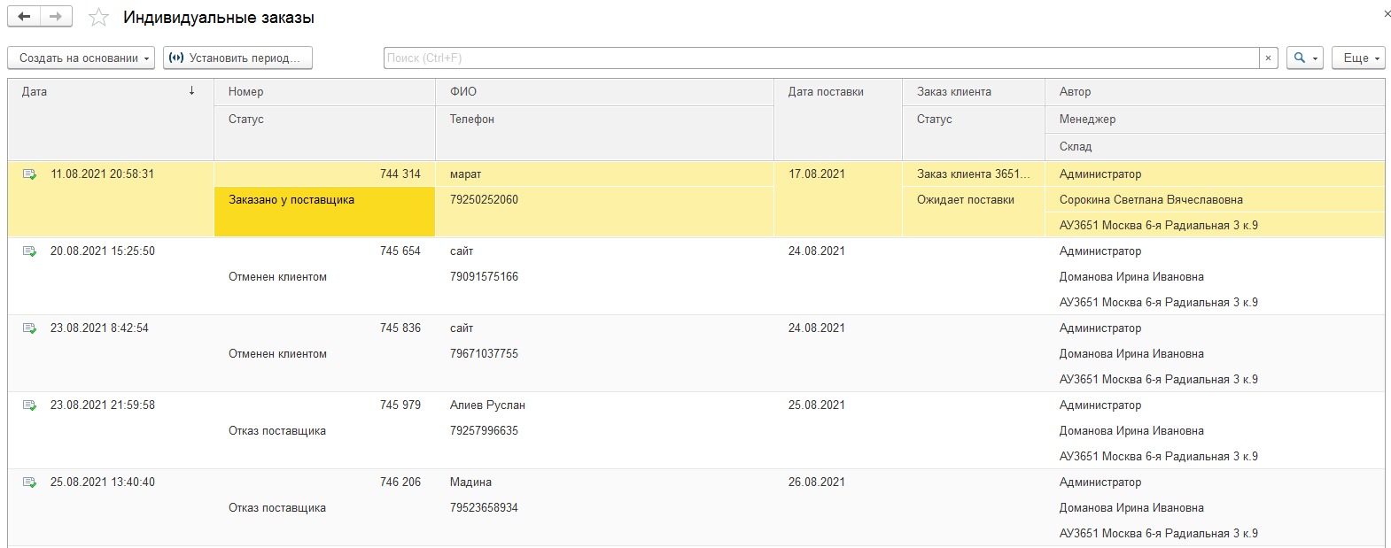Click the back navigation arrow
Image resolution: width=1391 pixels, height=548 pixels.
[24, 17]
